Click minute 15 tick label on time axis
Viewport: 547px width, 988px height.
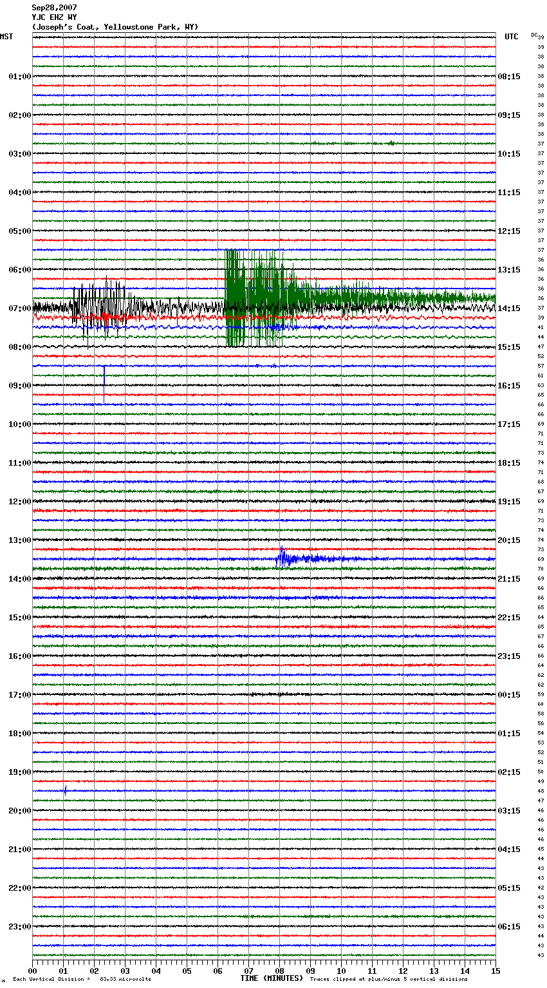(496, 971)
